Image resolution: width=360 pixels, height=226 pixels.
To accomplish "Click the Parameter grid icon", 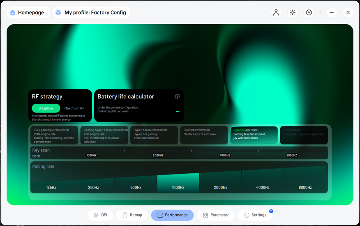I will (x=205, y=215).
